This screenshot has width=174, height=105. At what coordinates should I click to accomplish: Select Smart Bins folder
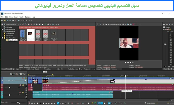10,36
